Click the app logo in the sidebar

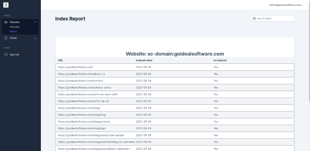click(x=6, y=5)
